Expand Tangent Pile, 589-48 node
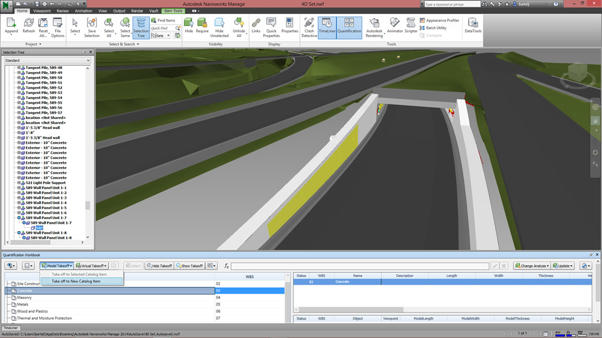The width and height of the screenshot is (602, 338). coord(19,68)
